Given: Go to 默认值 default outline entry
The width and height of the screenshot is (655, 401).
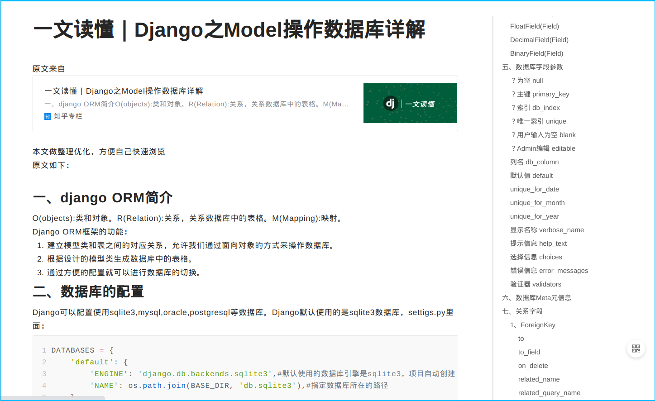Looking at the screenshot, I should (531, 176).
